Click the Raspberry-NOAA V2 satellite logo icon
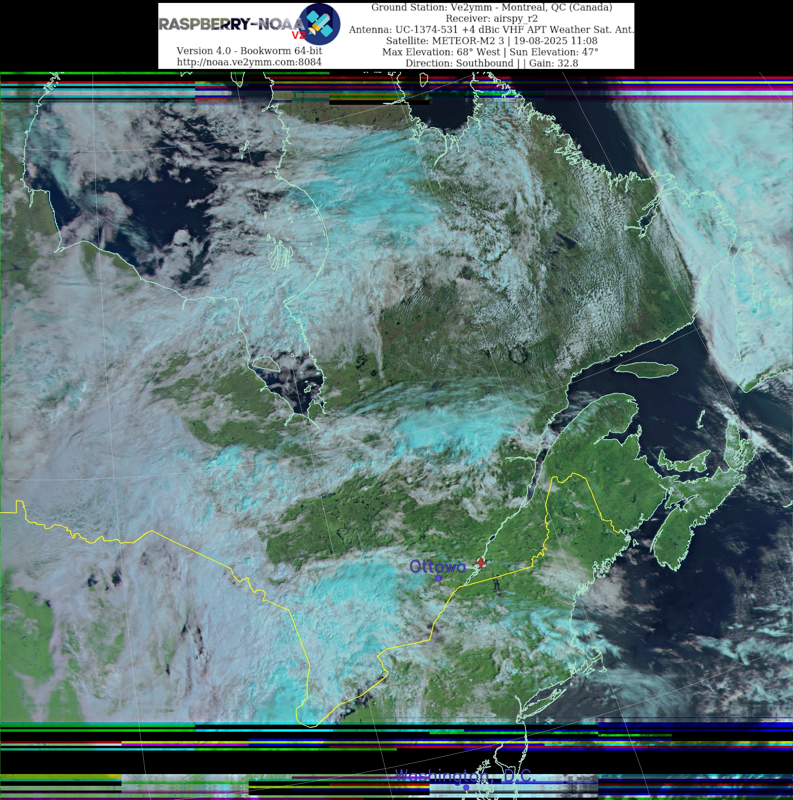The image size is (793, 800). pos(320,24)
